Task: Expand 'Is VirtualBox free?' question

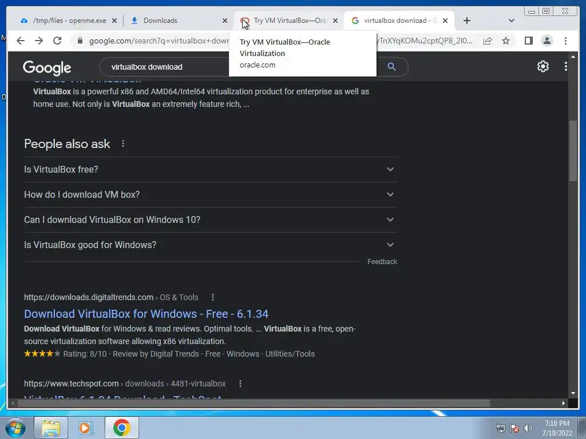Action: 211,169
